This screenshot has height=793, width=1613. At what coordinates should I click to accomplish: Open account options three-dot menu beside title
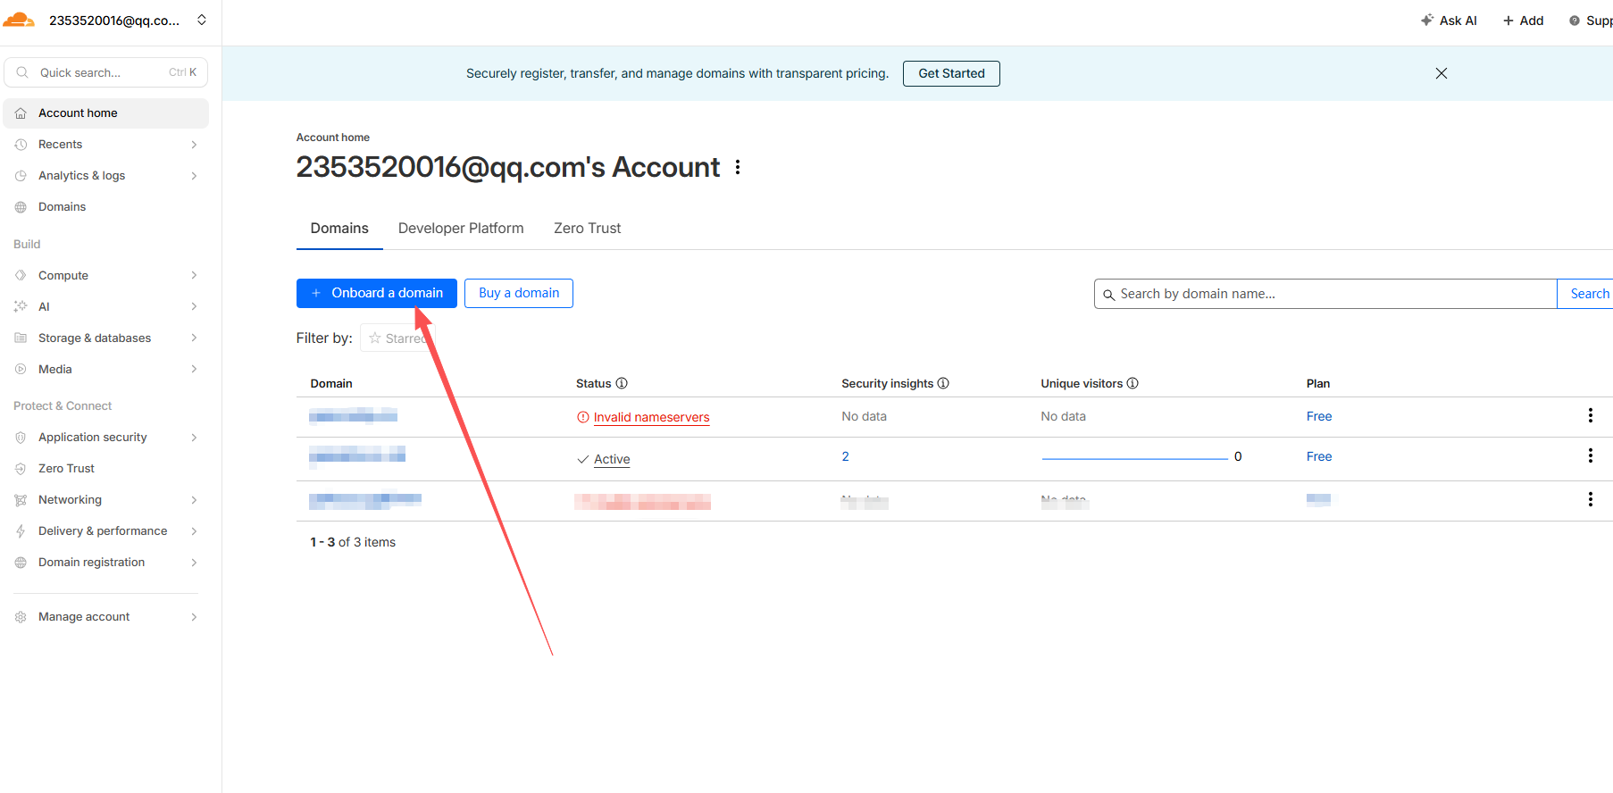pos(738,167)
